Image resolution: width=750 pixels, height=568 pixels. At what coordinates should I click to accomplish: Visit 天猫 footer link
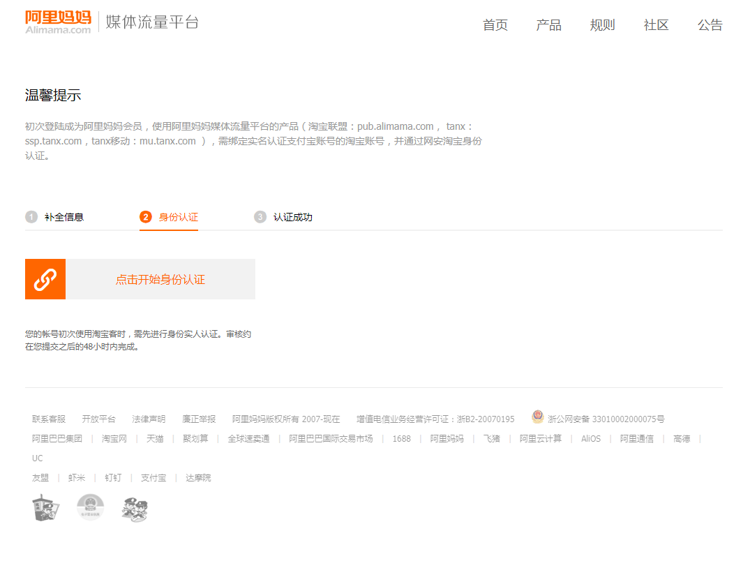click(155, 439)
